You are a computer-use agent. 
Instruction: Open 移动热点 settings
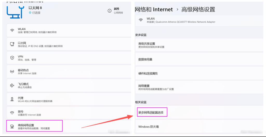(69, 72)
